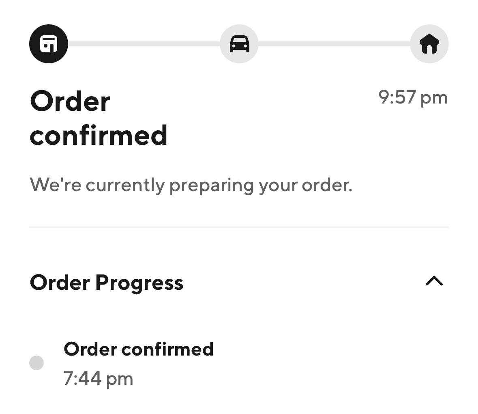Click the horizontal divider above Order Progress
The height and width of the screenshot is (414, 478).
tap(239, 227)
